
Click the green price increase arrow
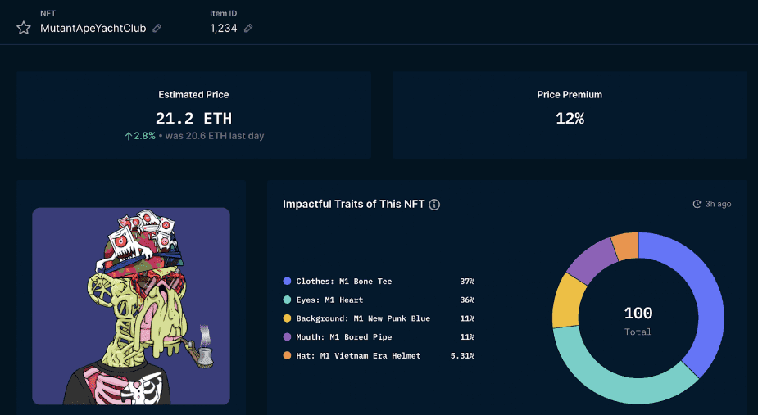point(128,136)
